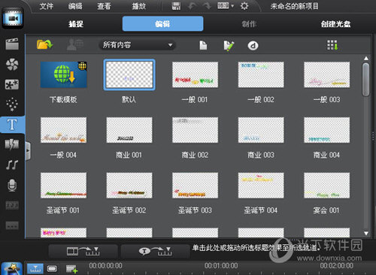Click the library grid view menu icon
Screen dimensions: 376x275
point(332,45)
